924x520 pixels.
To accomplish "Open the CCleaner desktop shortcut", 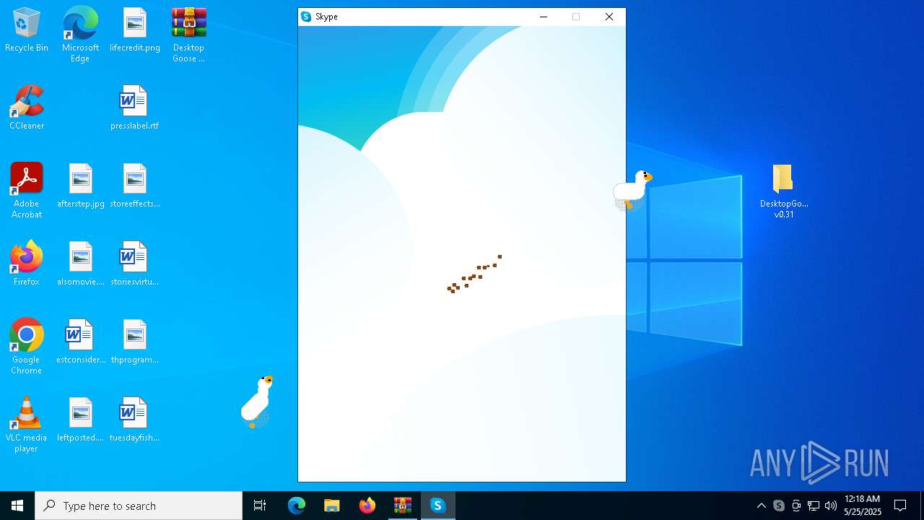I will pos(27,108).
